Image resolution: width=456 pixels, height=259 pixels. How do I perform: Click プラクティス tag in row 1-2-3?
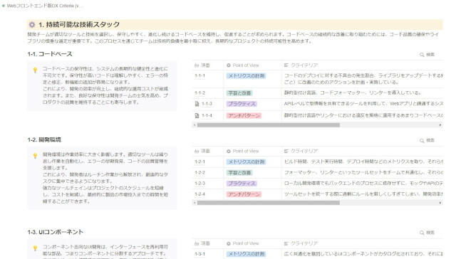click(x=242, y=184)
